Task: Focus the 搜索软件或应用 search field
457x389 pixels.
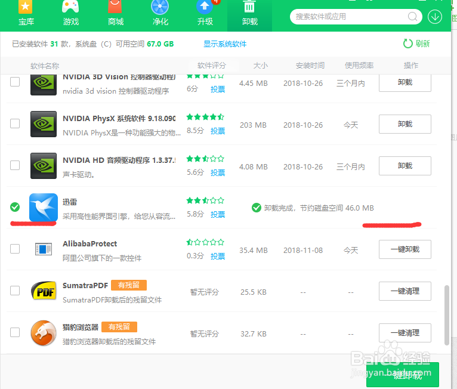Action: coord(356,17)
